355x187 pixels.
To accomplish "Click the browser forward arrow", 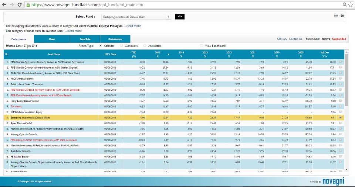I will click(x=12, y=5).
